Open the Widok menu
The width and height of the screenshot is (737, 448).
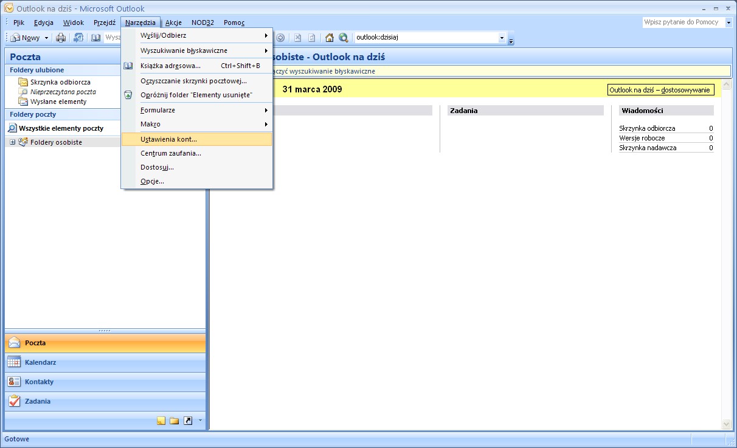pyautogui.click(x=74, y=22)
